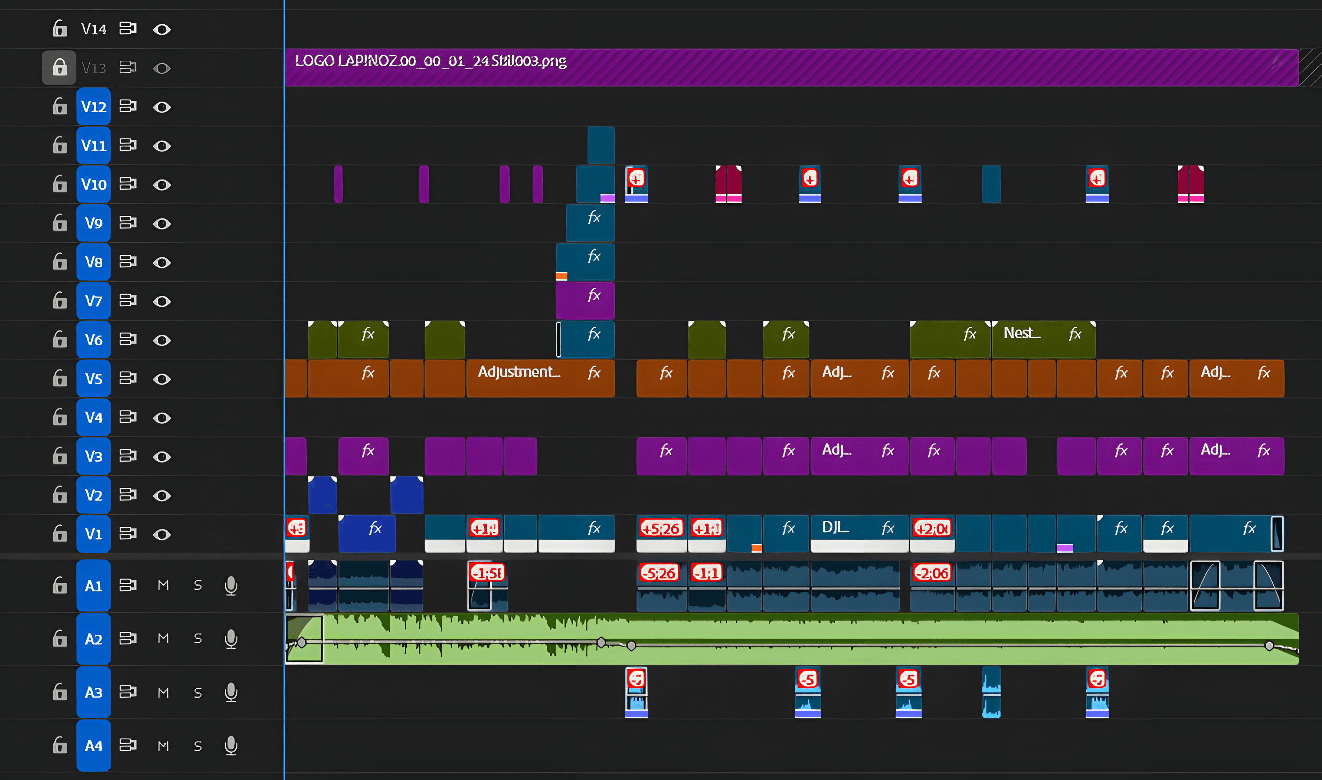Select the purple fx clip on track V7
This screenshot has height=780, width=1322.
(585, 301)
